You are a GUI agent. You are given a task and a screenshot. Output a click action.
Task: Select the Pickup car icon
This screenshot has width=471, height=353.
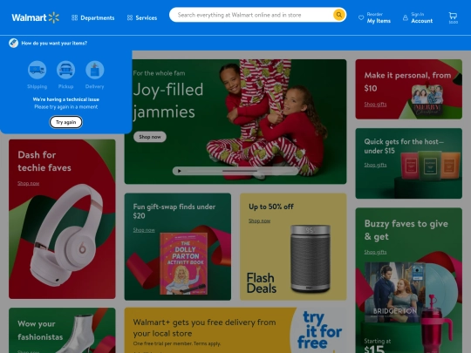click(65, 70)
